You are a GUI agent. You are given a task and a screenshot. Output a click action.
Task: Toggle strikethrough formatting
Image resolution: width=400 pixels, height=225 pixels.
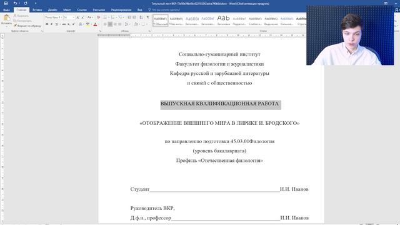point(64,24)
